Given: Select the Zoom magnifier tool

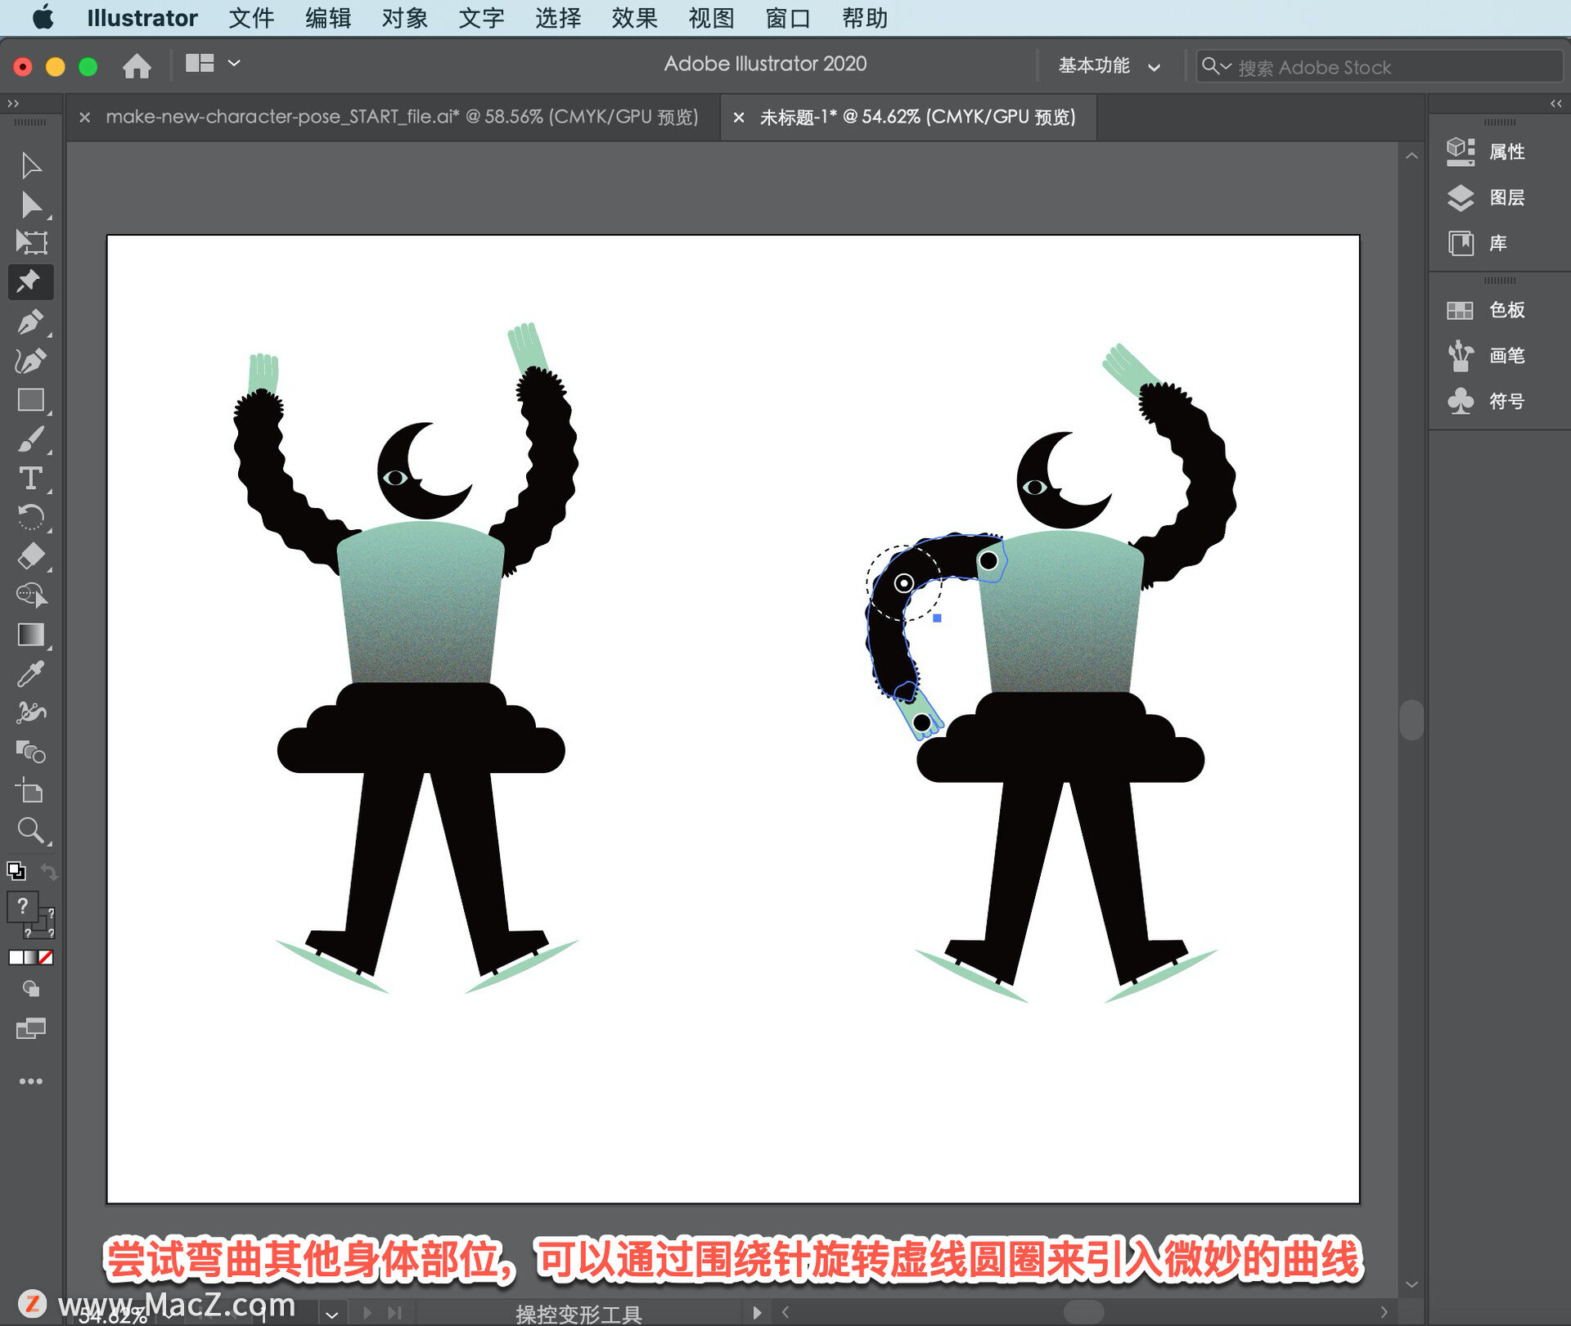Looking at the screenshot, I should (x=31, y=830).
